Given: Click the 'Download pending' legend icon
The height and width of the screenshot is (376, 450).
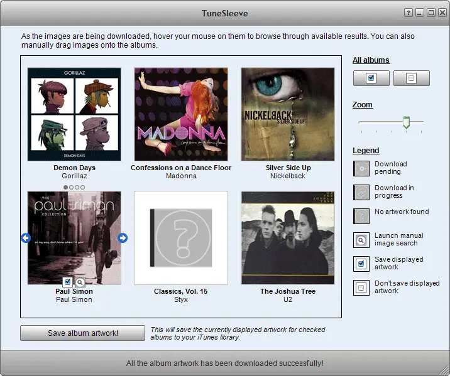Looking at the screenshot, I should pyautogui.click(x=361, y=168).
